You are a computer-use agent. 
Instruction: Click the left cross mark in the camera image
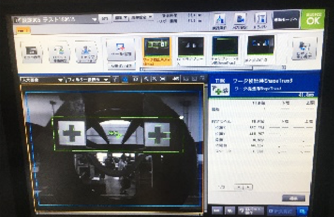pos(72,134)
